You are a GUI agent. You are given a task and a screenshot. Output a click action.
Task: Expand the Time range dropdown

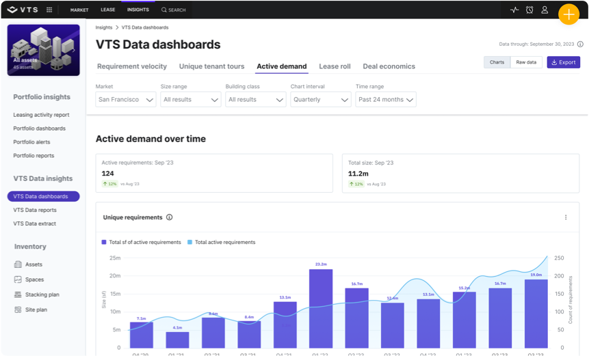386,100
